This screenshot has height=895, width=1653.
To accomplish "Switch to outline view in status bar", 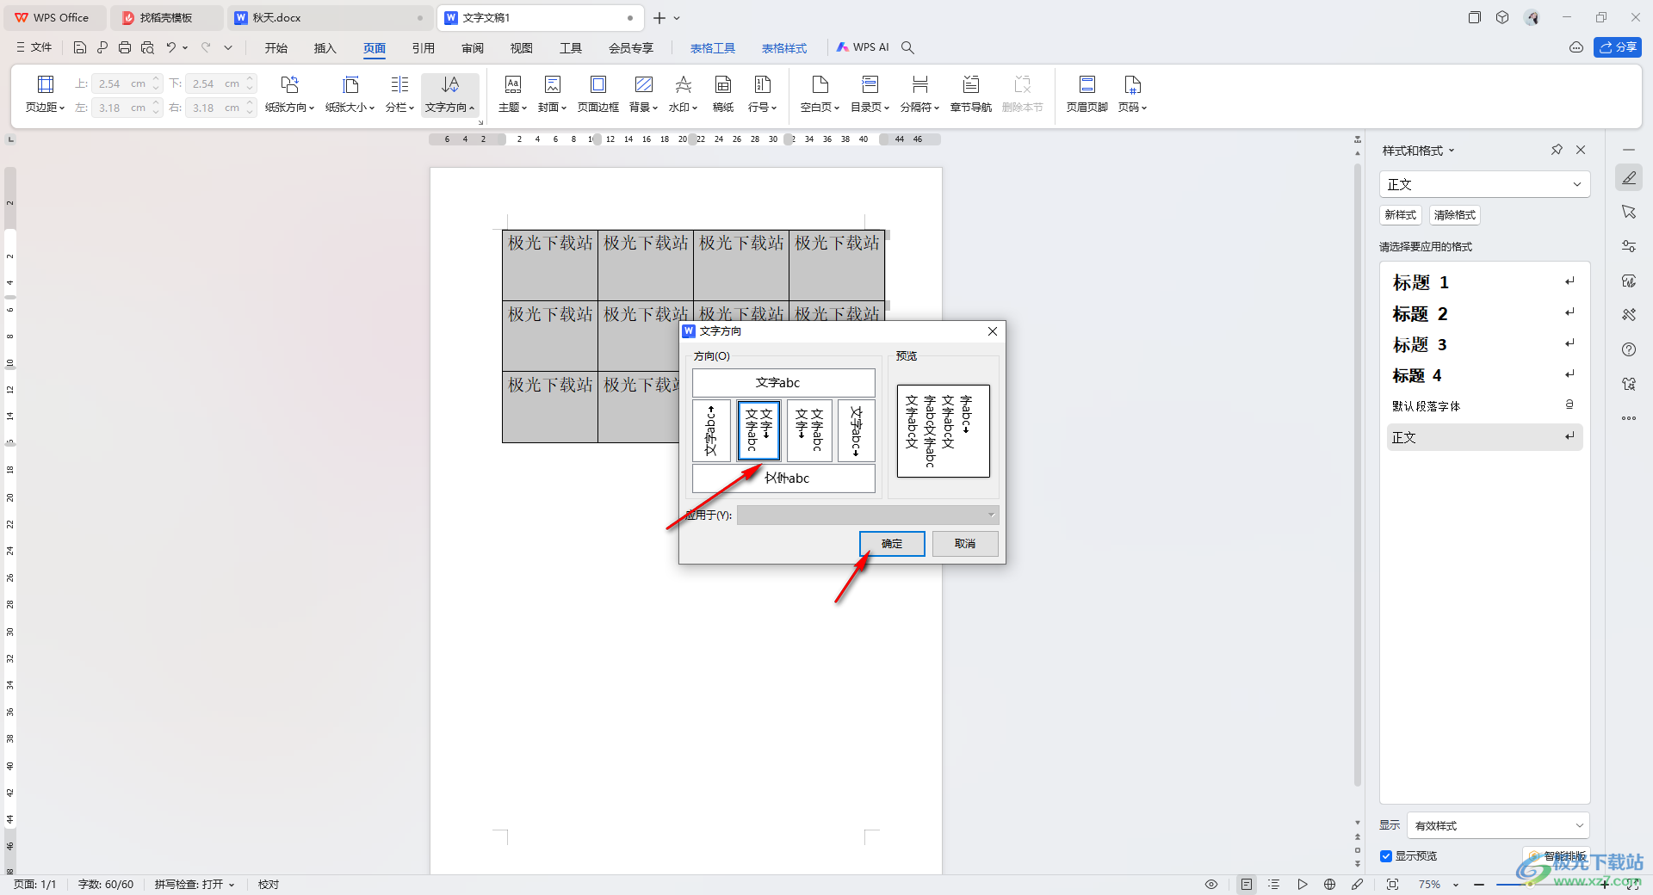I will [x=1274, y=884].
